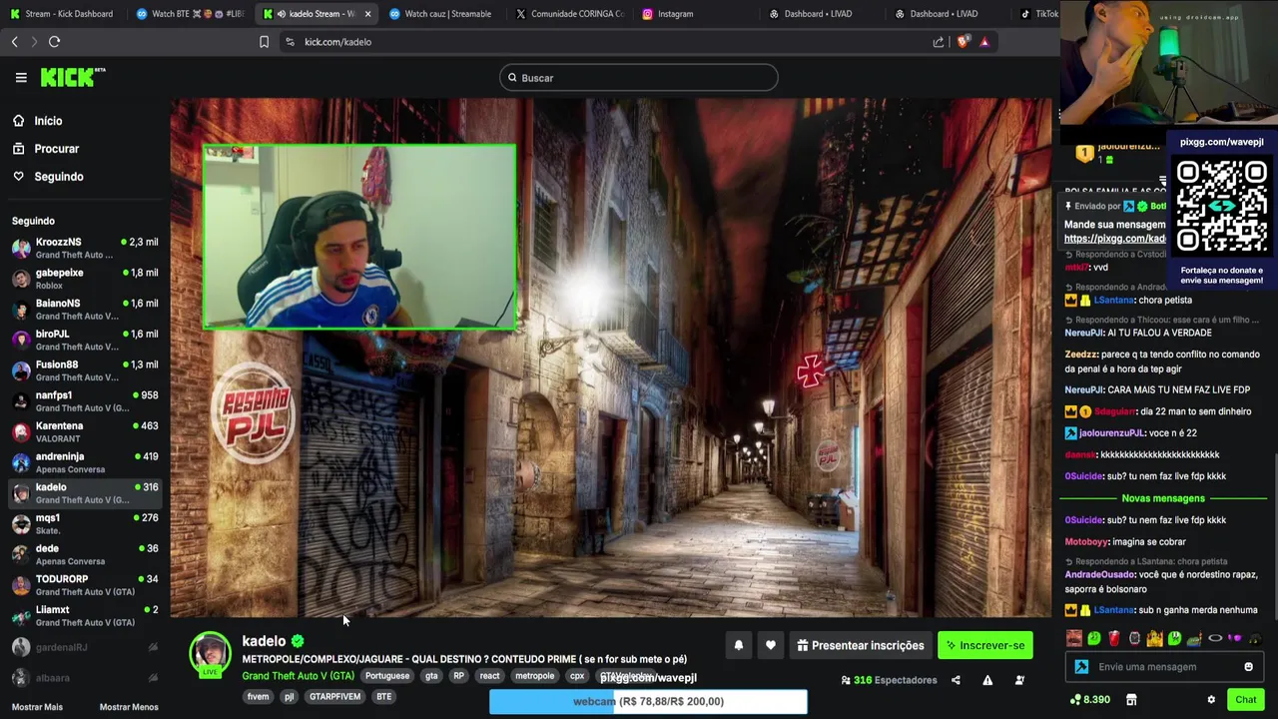Open KroozzNS channel in followed list
Viewport: 1278px width, 719px height.
pyautogui.click(x=85, y=248)
